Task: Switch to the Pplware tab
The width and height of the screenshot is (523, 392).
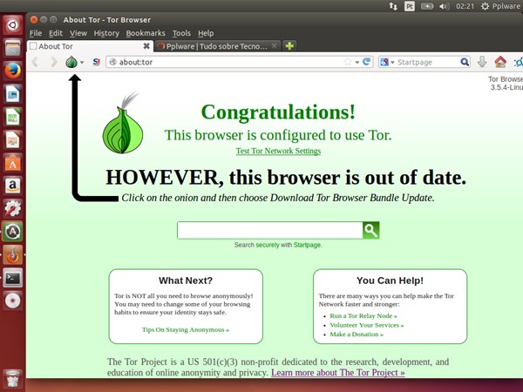Action: click(217, 46)
